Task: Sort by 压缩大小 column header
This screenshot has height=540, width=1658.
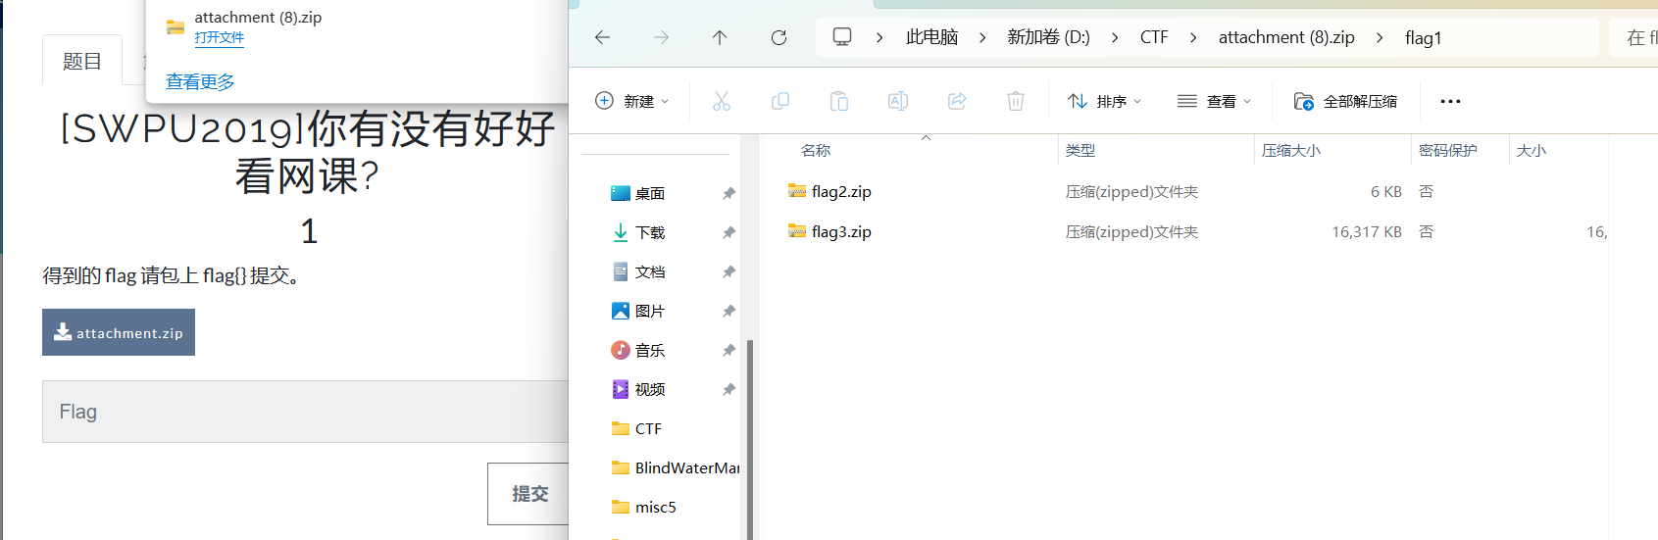Action: point(1291,150)
